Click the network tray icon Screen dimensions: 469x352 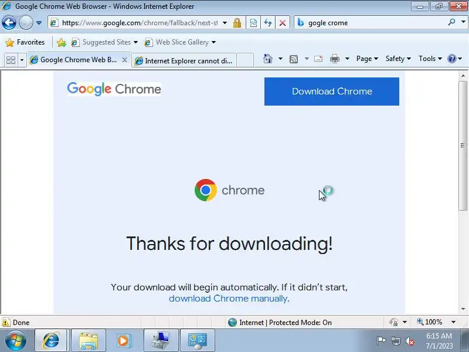pyautogui.click(x=395, y=341)
